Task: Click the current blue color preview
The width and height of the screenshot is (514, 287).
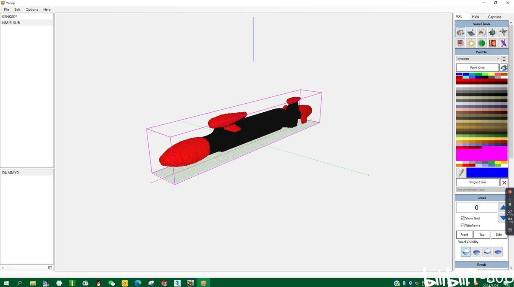Action: coord(487,173)
